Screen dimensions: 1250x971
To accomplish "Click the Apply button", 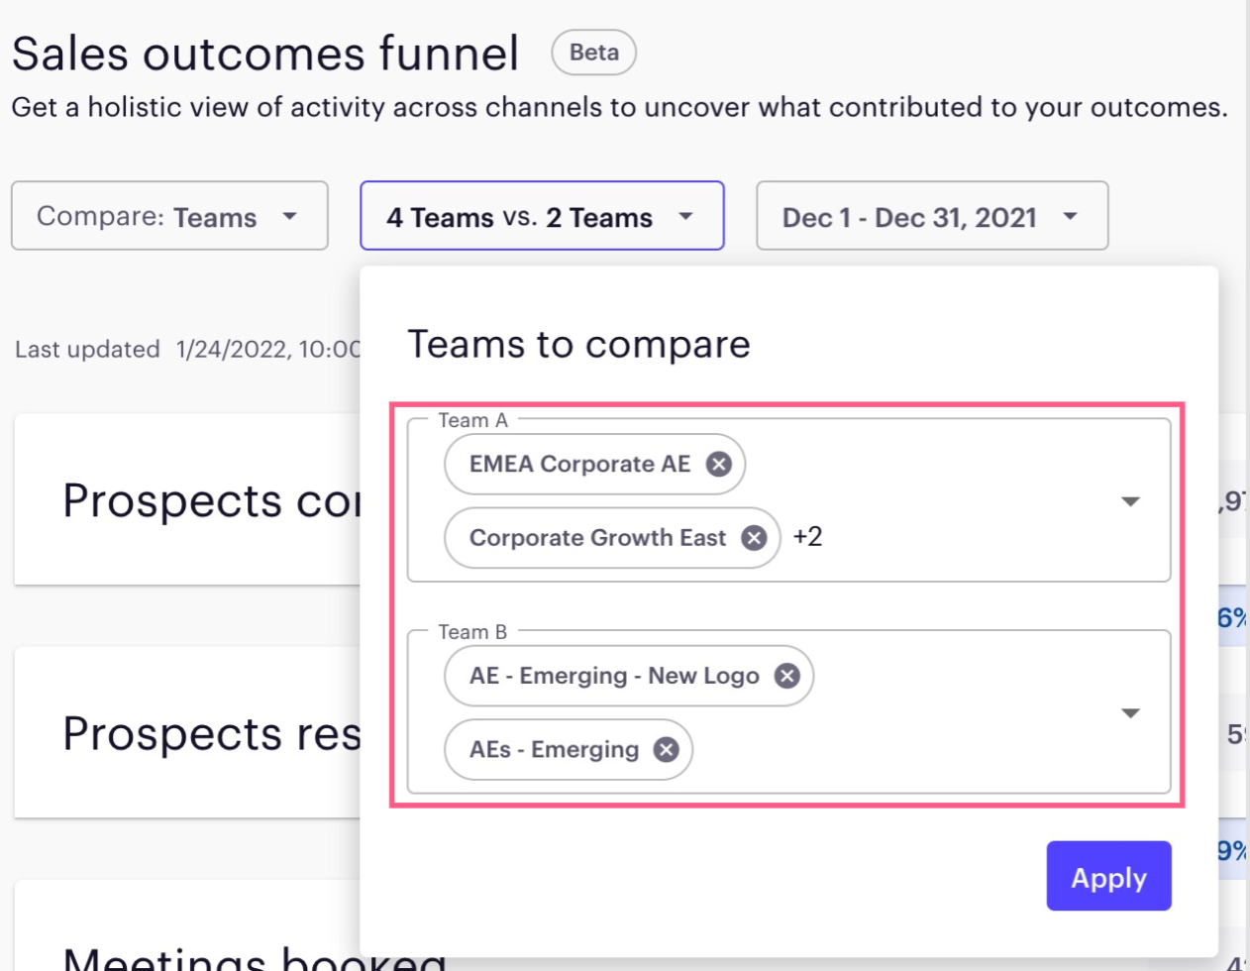I will click(1108, 877).
